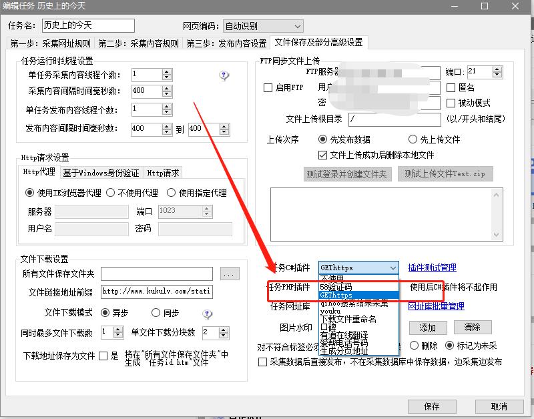
Task: Choose 有道在线翻译 from the plugin list
Action: pyautogui.click(x=358, y=335)
